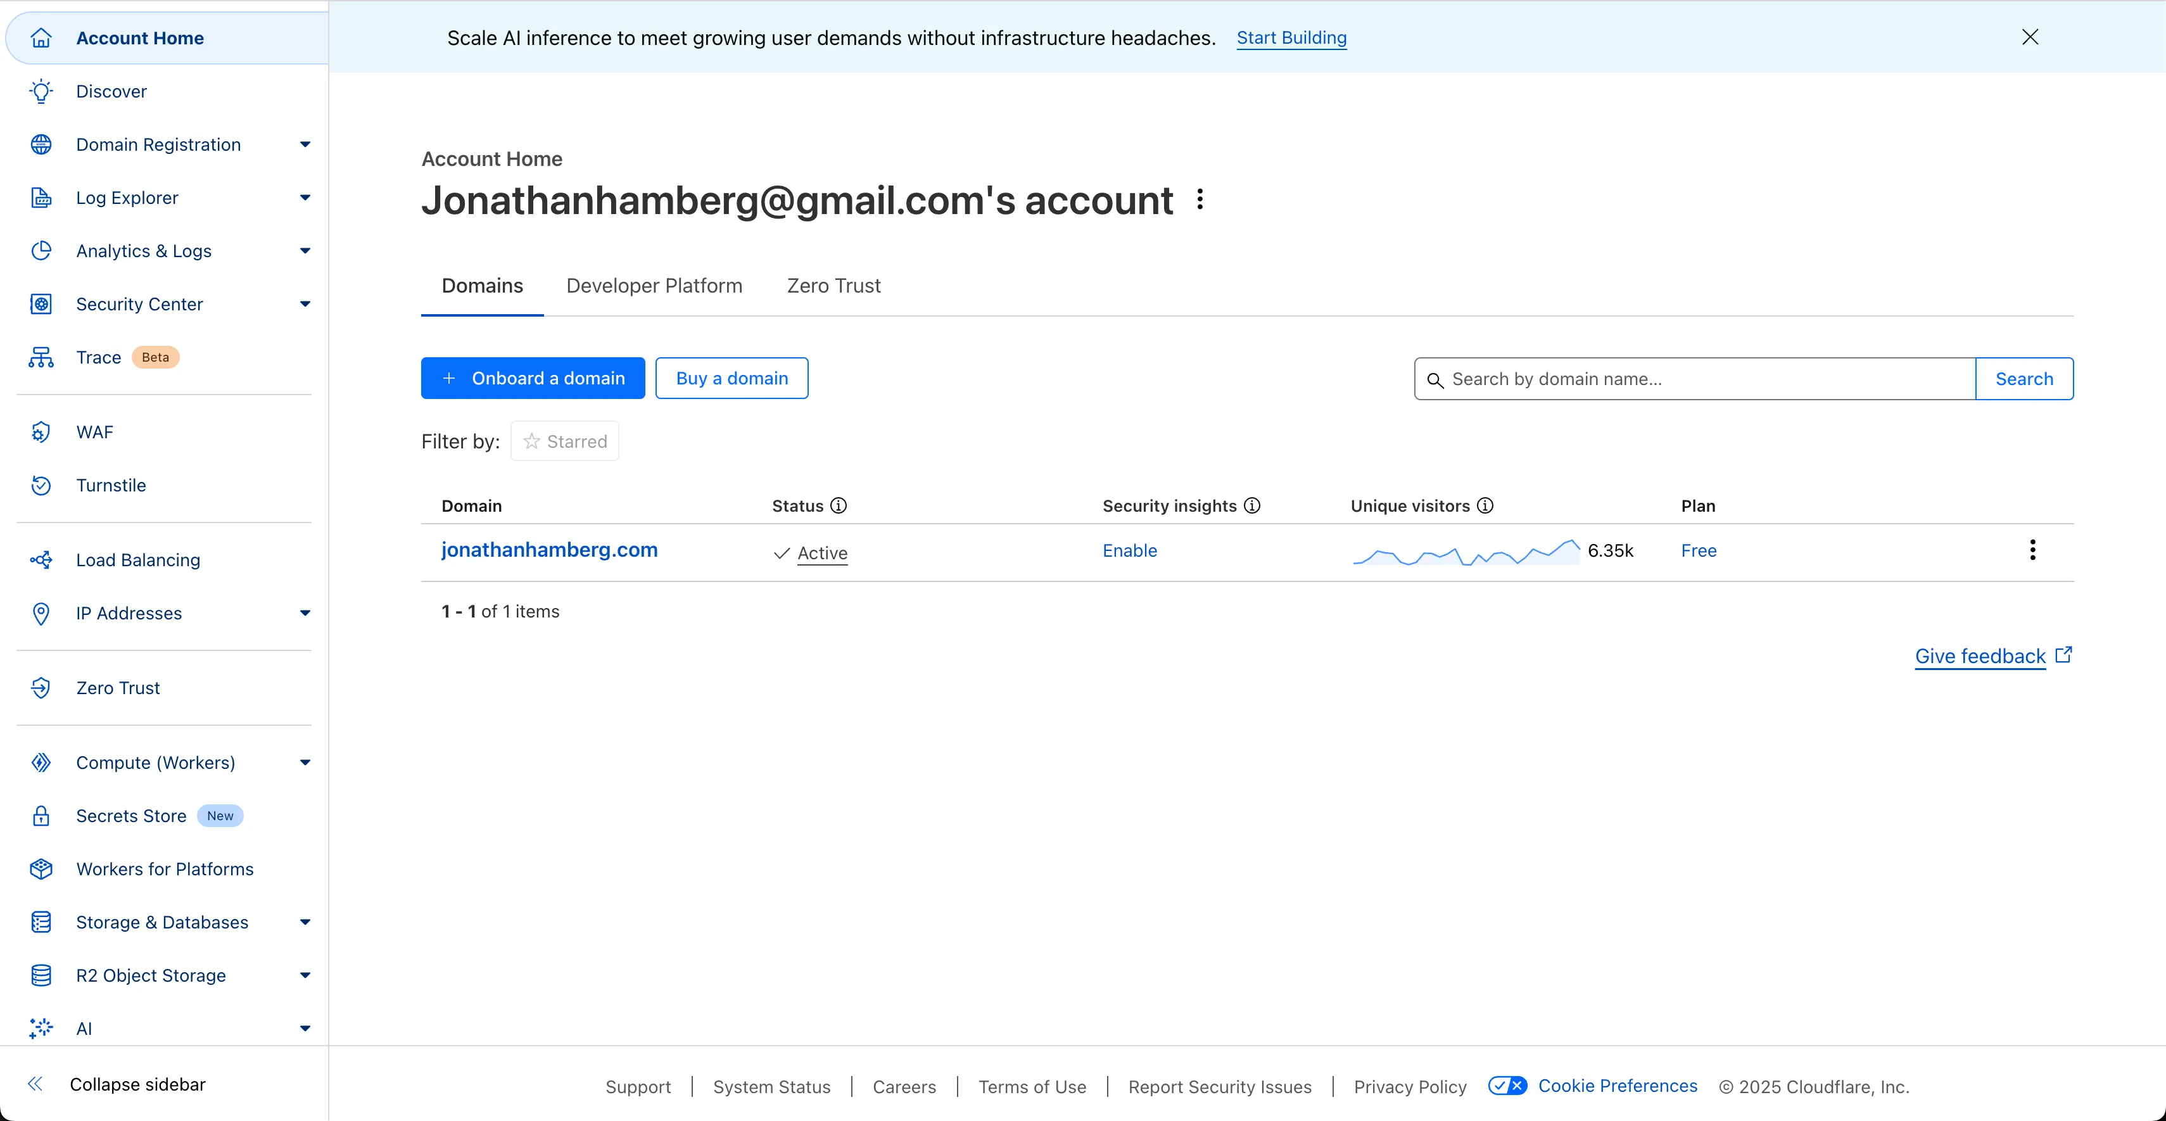Open the jonathanhamberg.com row actions menu
2166x1121 pixels.
click(2032, 550)
